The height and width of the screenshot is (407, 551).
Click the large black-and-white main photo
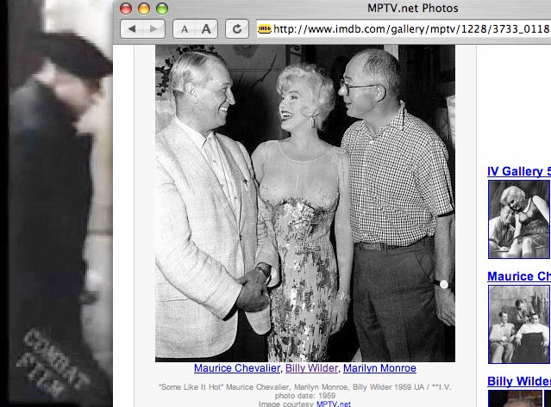click(304, 202)
